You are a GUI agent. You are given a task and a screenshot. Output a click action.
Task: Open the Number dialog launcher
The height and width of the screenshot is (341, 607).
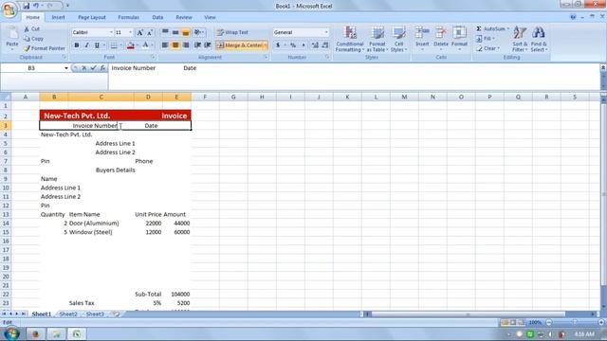click(327, 57)
